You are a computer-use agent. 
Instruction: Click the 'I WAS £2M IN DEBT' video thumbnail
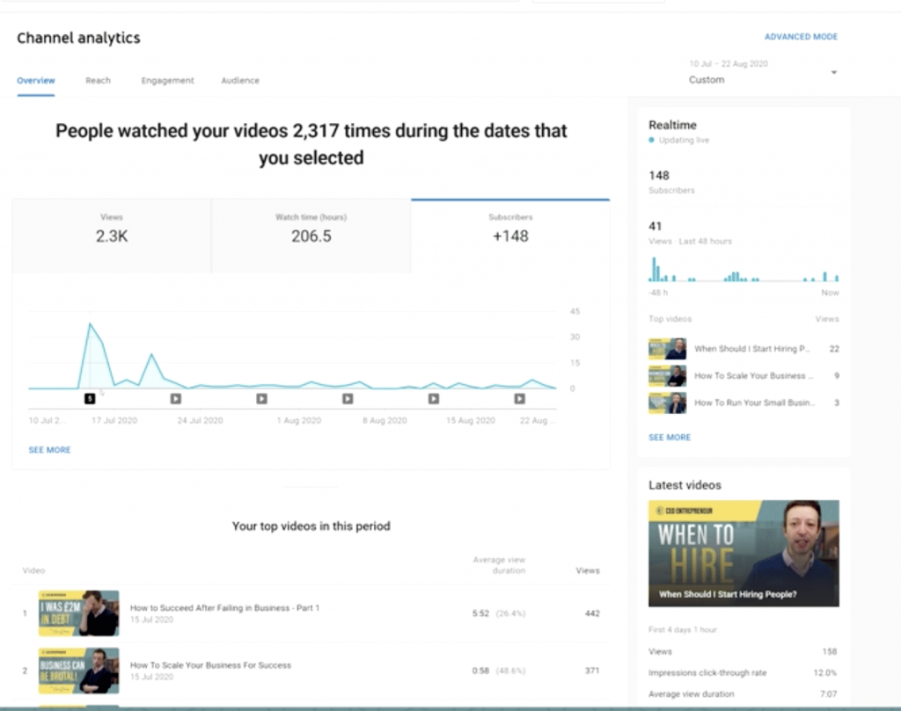point(78,613)
